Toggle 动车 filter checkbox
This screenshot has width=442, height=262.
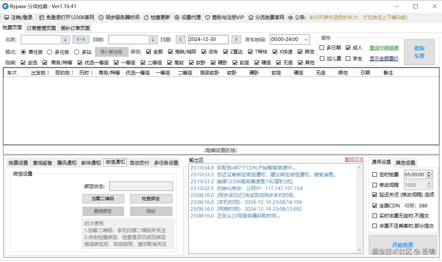pyautogui.click(x=204, y=52)
